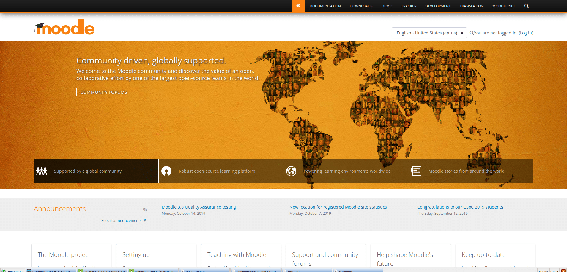Open the DOCUMENTATION menu
The image size is (567, 272).
325,6
